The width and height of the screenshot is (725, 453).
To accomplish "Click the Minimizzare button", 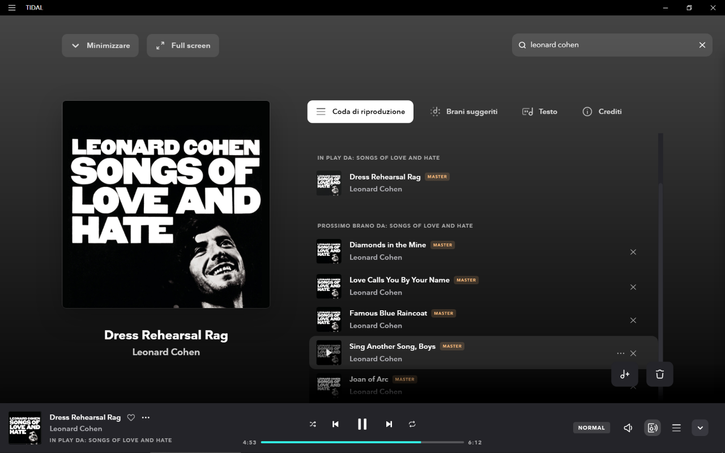I will click(100, 45).
